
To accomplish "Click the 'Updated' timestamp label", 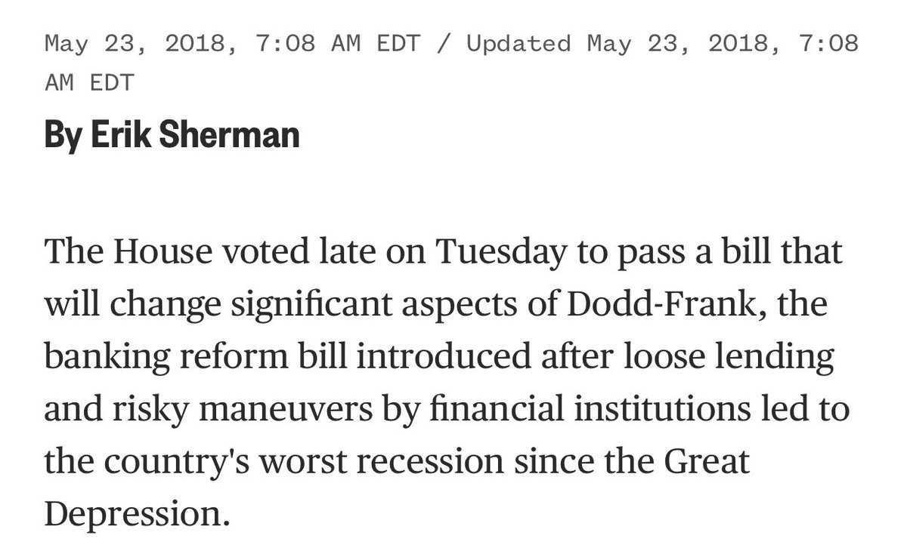I will click(519, 45).
